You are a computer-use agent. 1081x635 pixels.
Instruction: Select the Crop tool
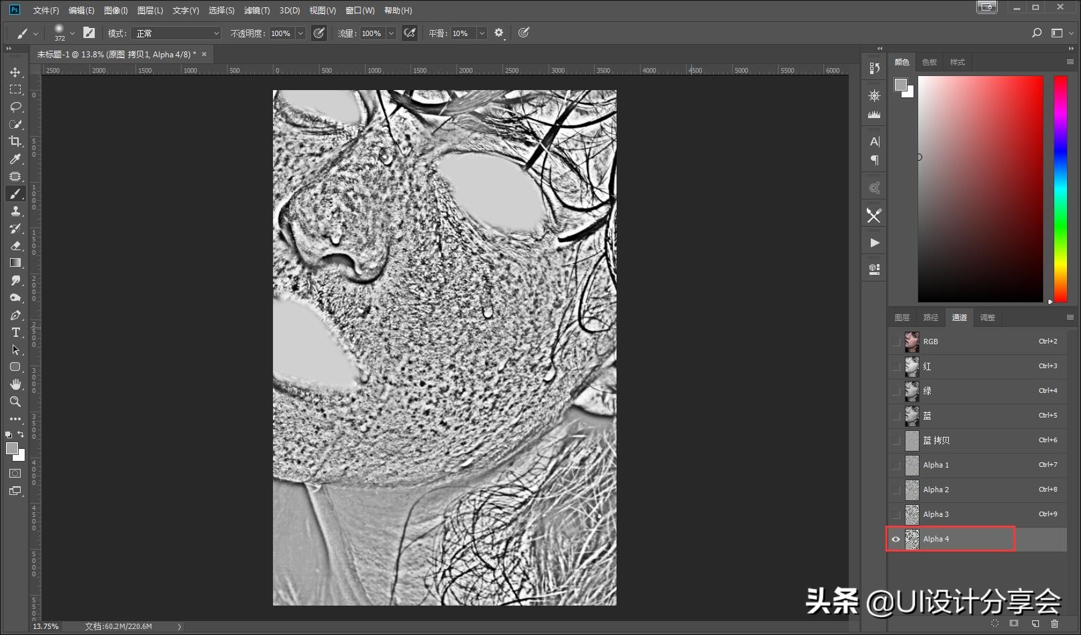point(15,141)
